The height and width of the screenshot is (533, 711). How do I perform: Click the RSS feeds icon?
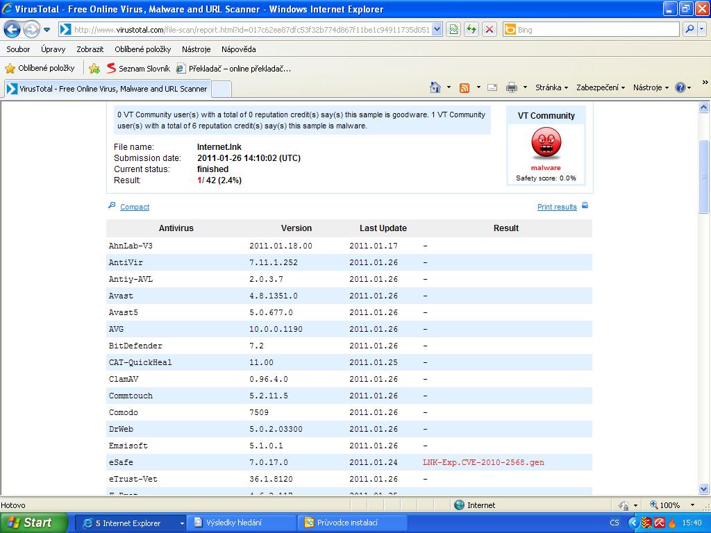click(x=465, y=87)
